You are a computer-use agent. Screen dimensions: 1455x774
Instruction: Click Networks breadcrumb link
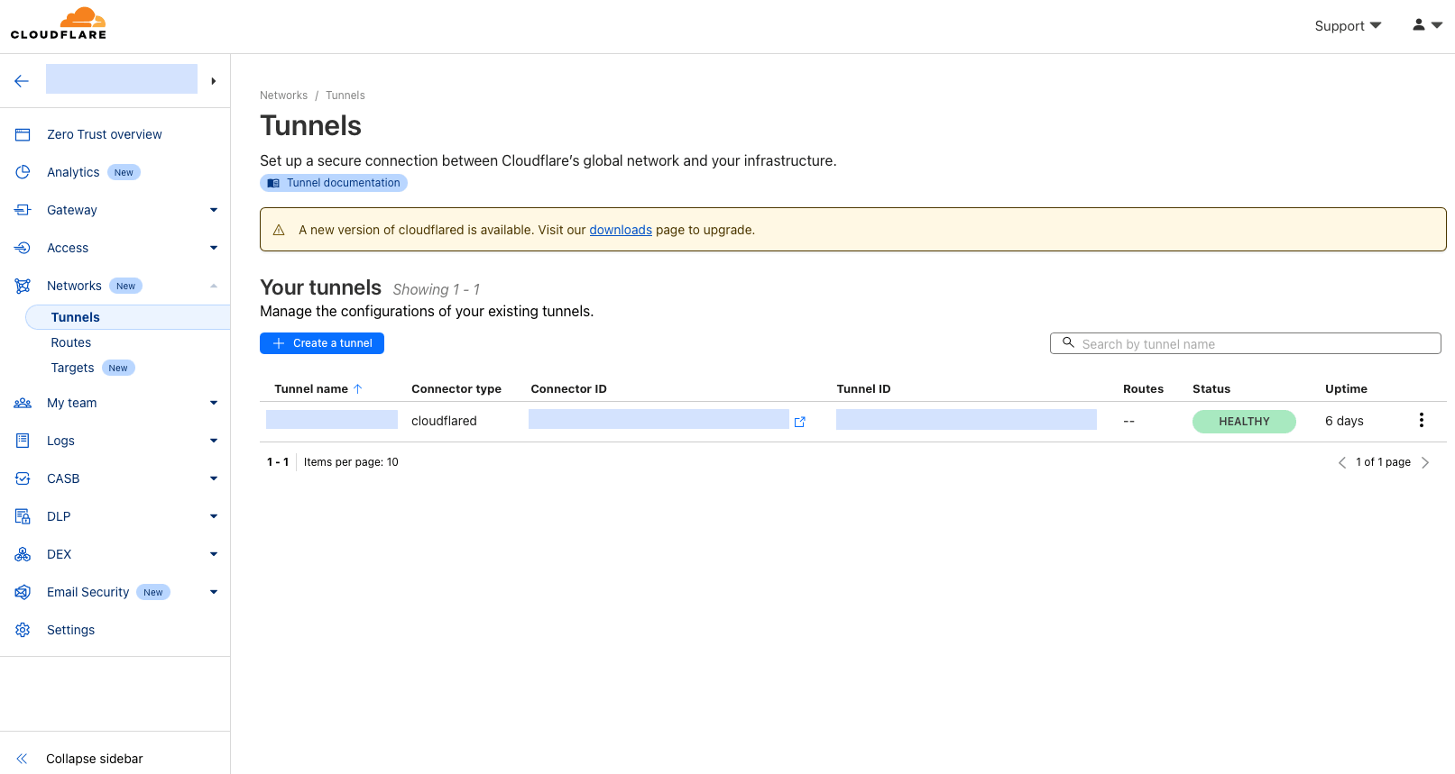[283, 96]
